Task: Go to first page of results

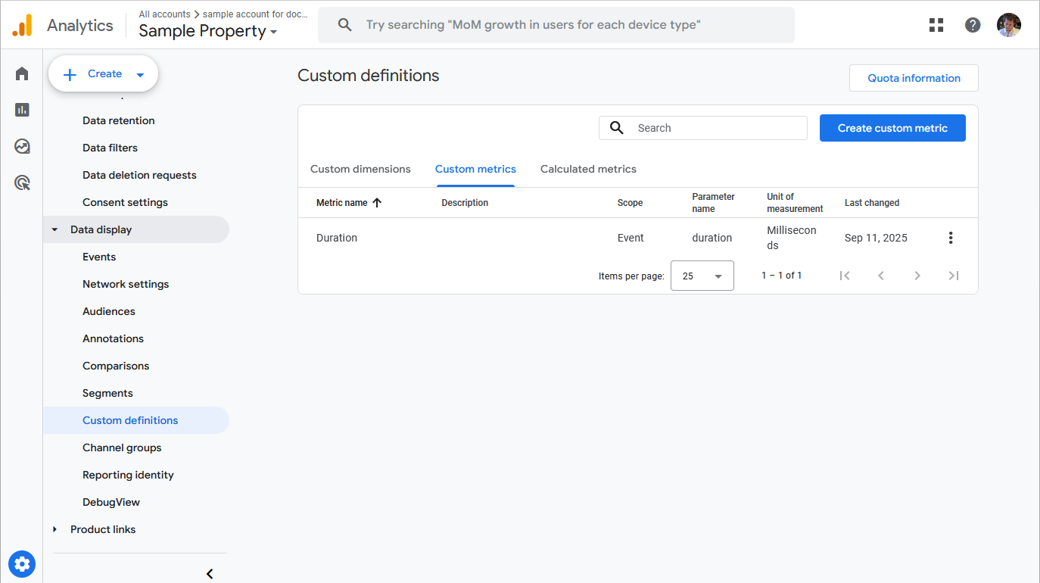Action: [845, 276]
